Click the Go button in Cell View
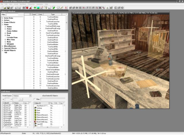 pyautogui.click(x=21, y=99)
